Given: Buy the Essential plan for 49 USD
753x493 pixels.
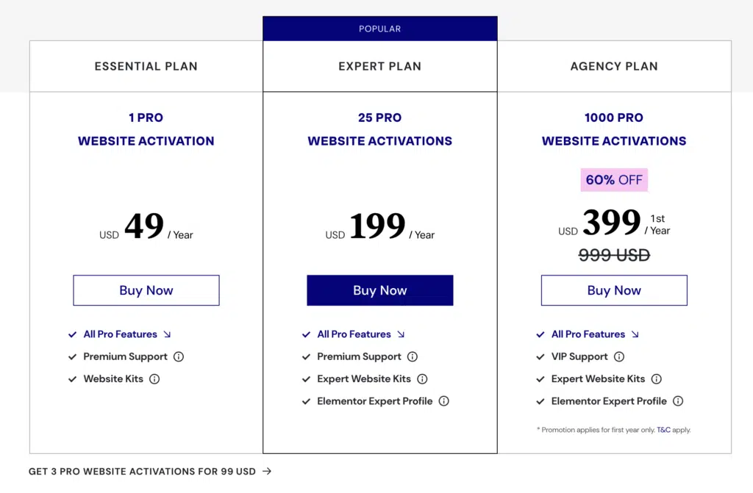Looking at the screenshot, I should tap(146, 290).
